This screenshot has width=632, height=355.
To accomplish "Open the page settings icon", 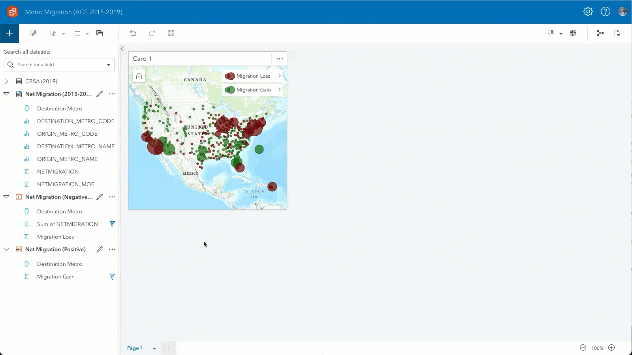I will [617, 34].
